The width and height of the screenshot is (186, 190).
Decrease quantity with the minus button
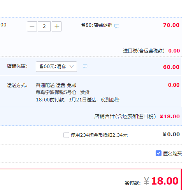click(x=32, y=26)
